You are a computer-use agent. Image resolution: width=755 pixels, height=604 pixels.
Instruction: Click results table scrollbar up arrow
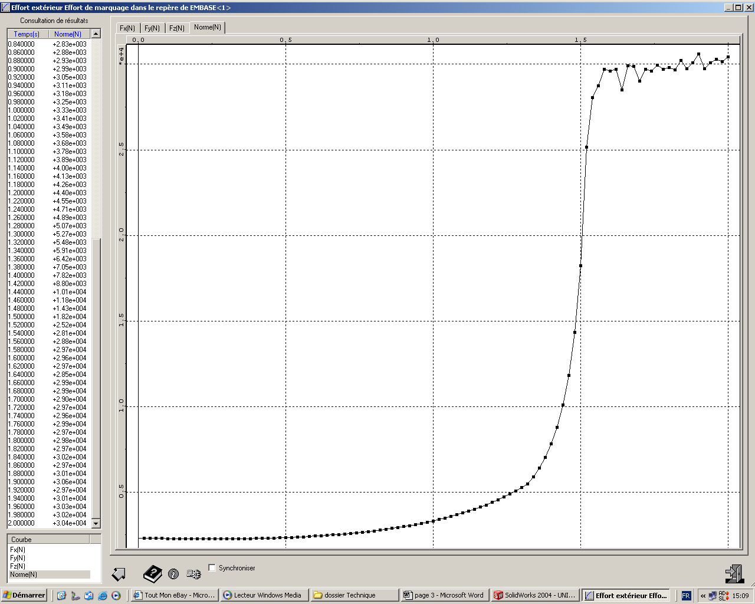pos(96,34)
